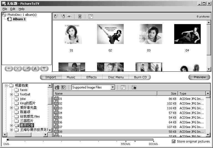Refresh the file browser list
This screenshot has height=148, width=213.
(x=64, y=87)
